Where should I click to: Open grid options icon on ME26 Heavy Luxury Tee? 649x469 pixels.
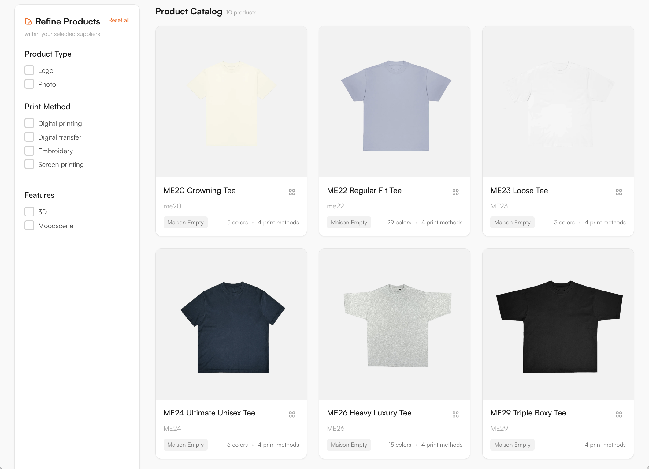pos(456,415)
